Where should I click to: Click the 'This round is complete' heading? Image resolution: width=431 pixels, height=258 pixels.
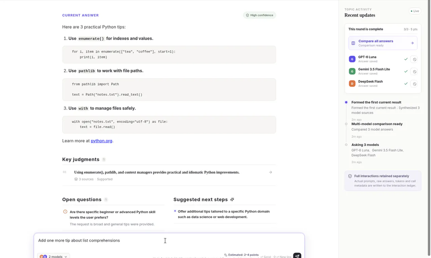pyautogui.click(x=366, y=29)
